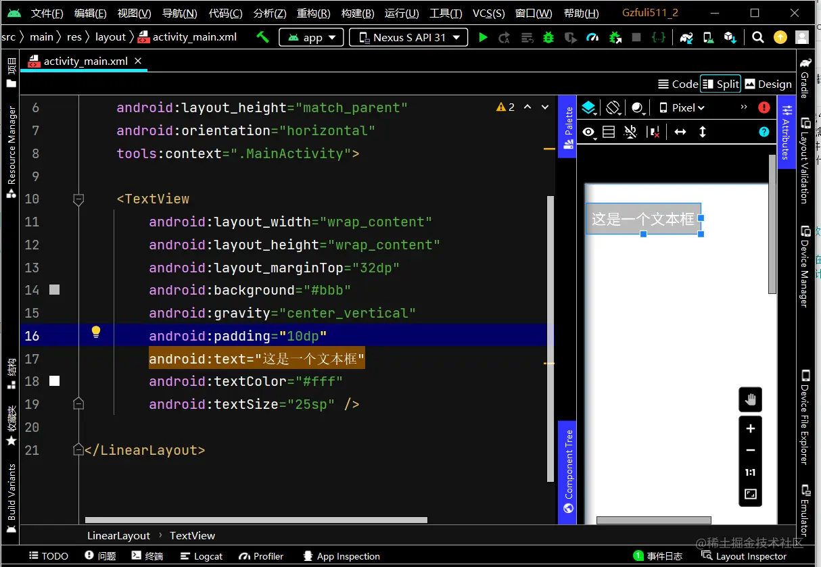Click the red error indicator in design toolbar

tap(764, 107)
